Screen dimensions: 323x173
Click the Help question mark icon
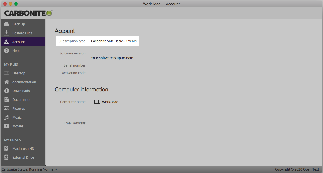click(x=6, y=51)
